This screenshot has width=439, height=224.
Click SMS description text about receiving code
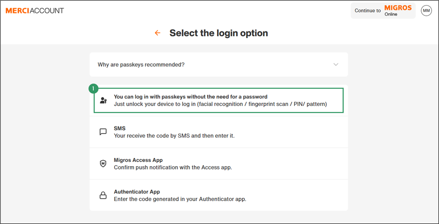click(174, 136)
